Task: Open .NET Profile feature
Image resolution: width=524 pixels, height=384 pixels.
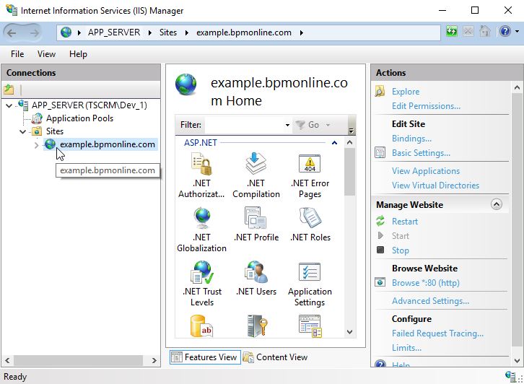Action: click(x=256, y=224)
